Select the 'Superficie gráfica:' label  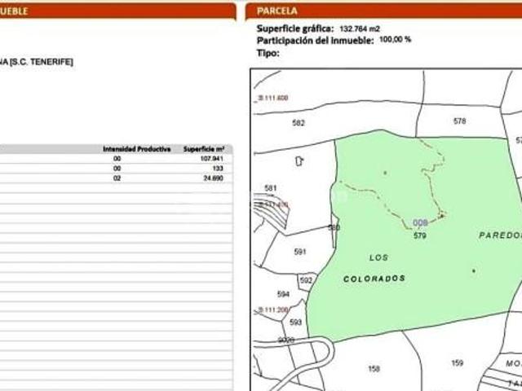[294, 29]
